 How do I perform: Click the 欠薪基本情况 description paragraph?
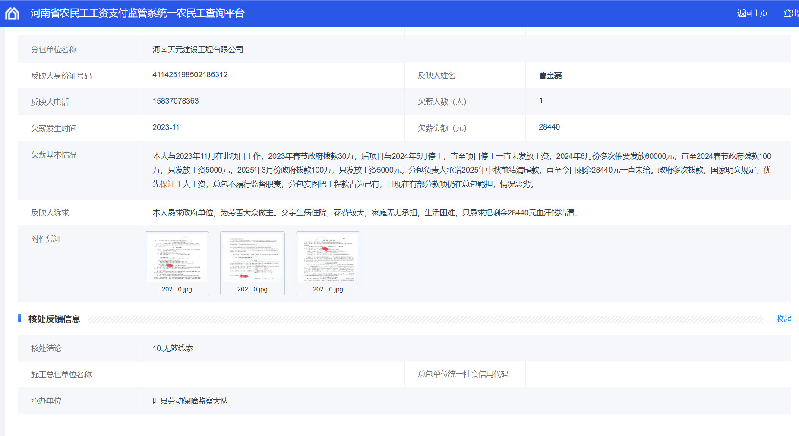tap(462, 170)
